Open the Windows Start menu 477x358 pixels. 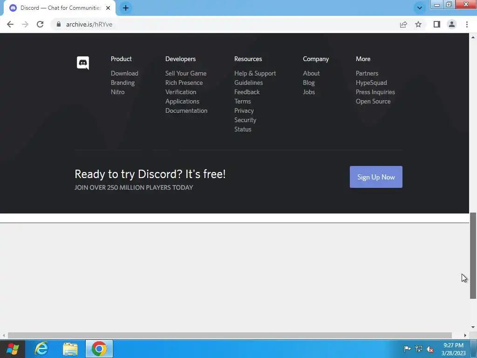[x=13, y=349]
